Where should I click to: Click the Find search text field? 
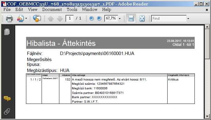(x=169, y=19)
